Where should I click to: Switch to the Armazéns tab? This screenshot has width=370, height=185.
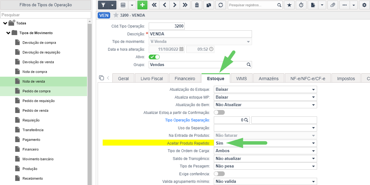coord(269,79)
